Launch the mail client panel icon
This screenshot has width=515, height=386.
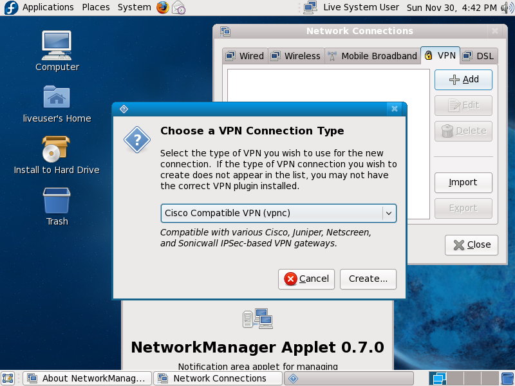[179, 8]
